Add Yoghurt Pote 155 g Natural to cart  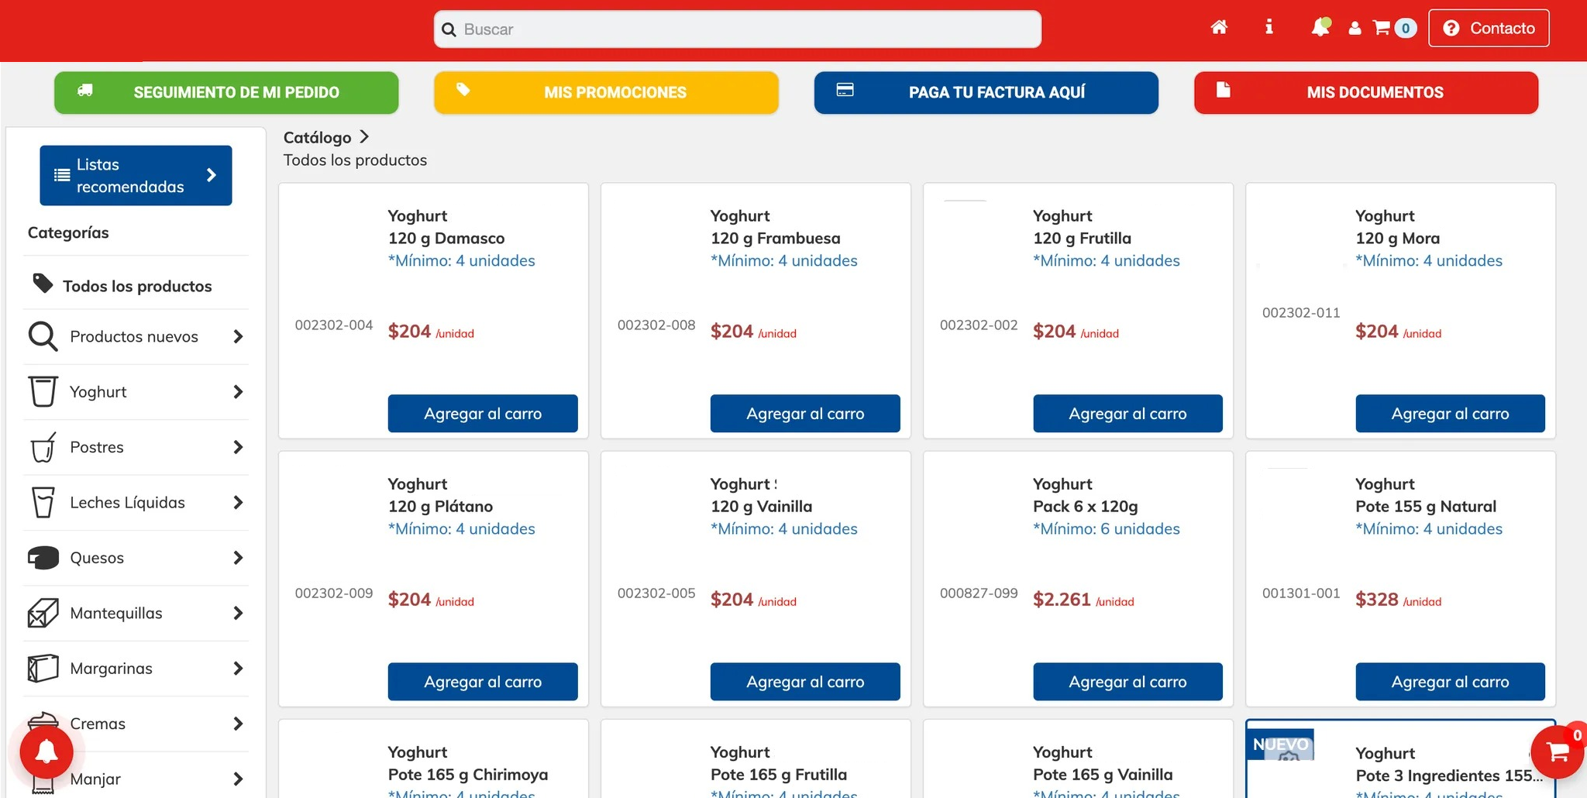(x=1450, y=682)
